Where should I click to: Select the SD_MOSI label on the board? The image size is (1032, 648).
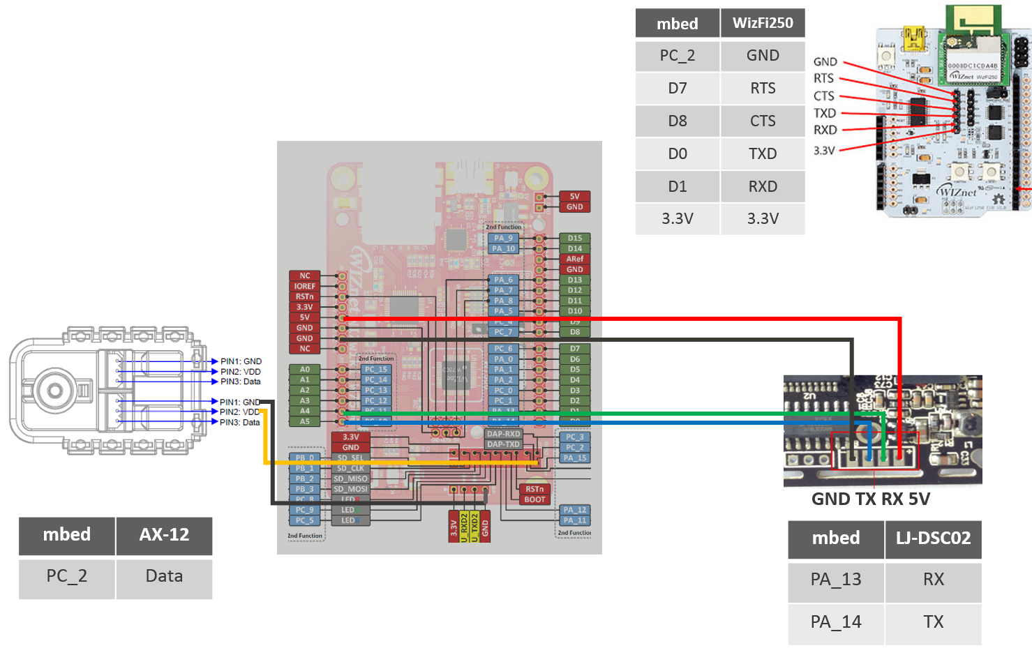tap(350, 490)
